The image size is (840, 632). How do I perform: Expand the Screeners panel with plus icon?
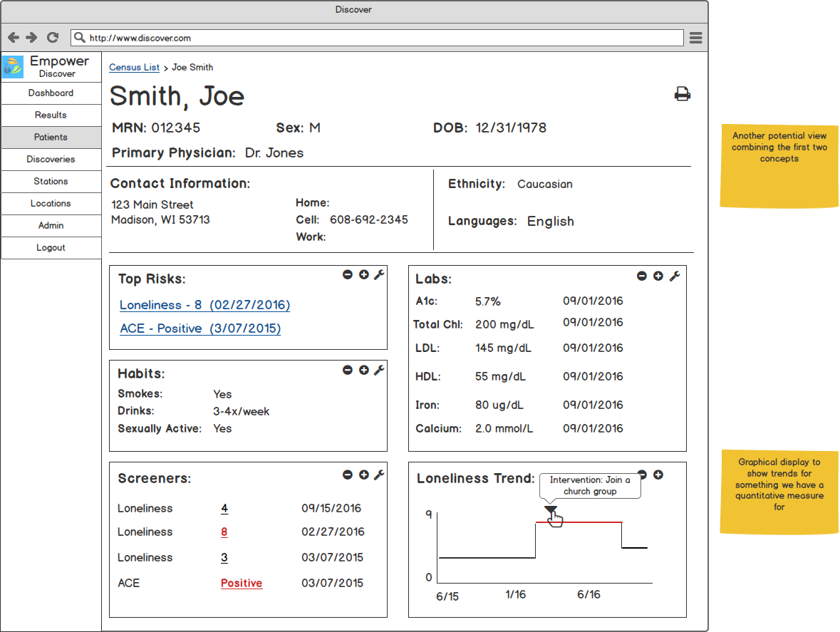tap(364, 475)
